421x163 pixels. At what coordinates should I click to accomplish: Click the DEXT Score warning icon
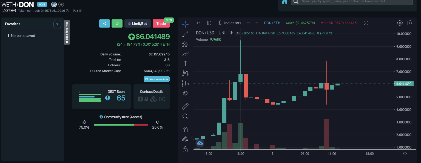pyautogui.click(x=108, y=98)
